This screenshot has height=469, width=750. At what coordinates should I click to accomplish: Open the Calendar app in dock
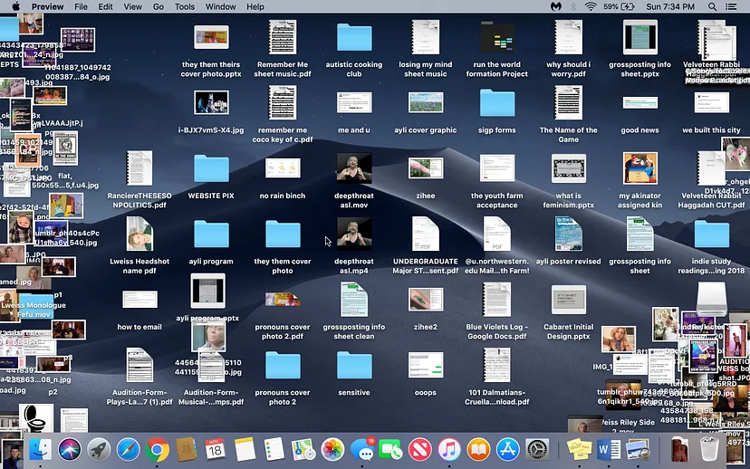[x=215, y=449]
